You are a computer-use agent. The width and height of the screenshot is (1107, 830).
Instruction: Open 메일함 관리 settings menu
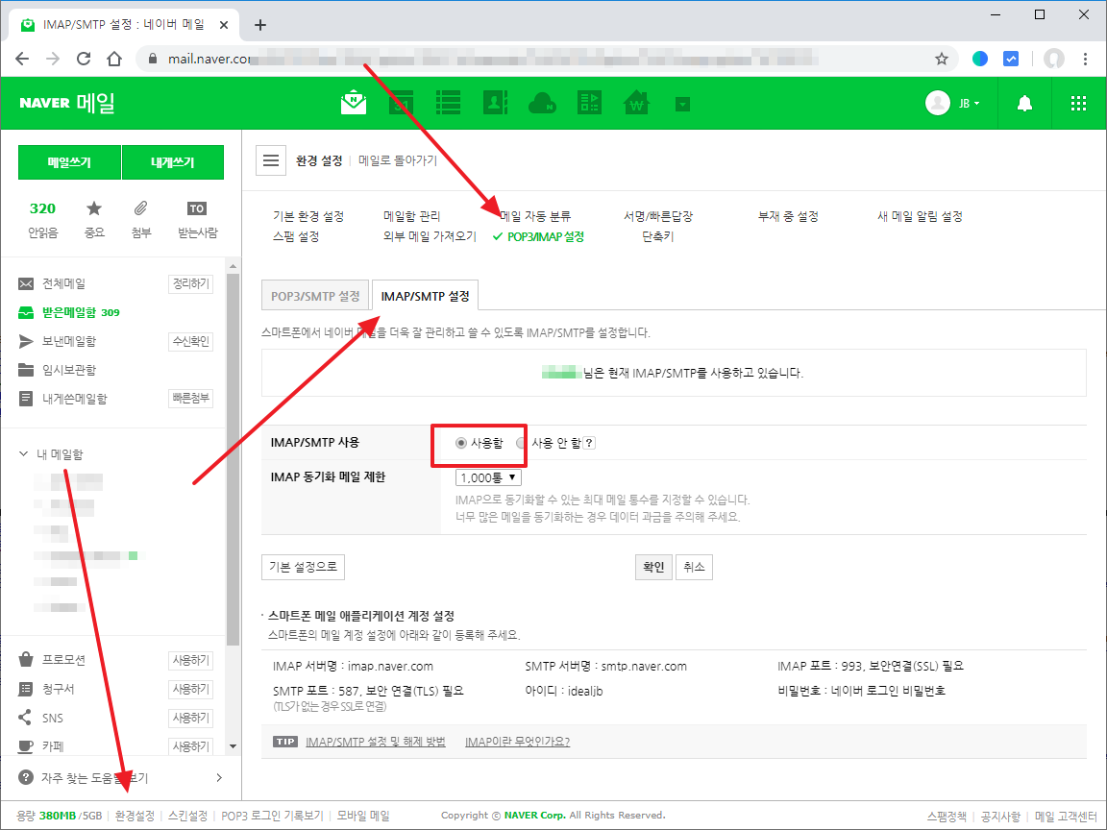coord(411,216)
